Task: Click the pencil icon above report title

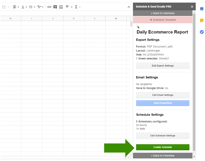Action: 138,27
